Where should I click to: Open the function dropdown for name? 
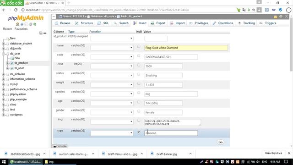pos(112,48)
